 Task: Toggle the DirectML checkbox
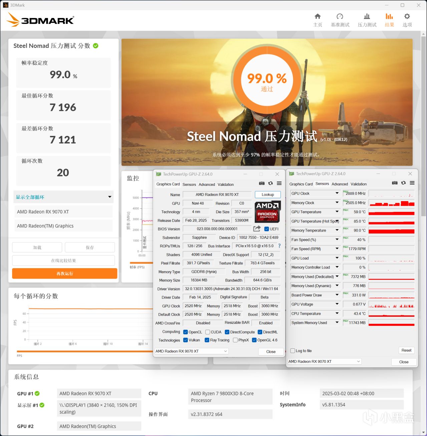click(x=260, y=332)
